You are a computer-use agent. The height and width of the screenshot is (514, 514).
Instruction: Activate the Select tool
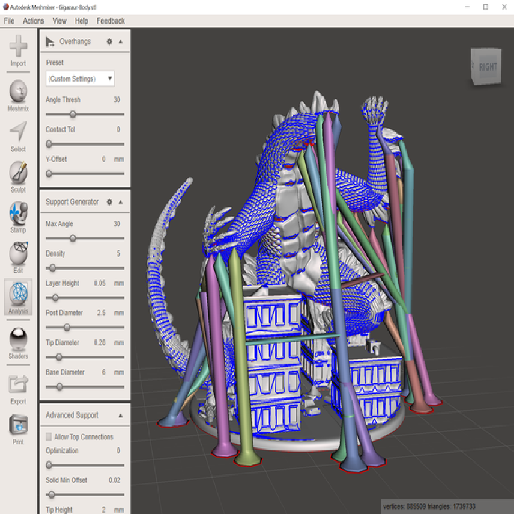pyautogui.click(x=18, y=132)
